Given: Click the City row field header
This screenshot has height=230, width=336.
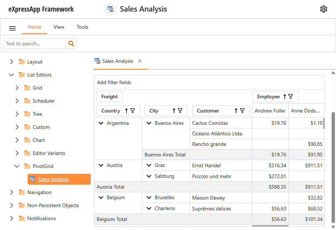Looking at the screenshot, I should (x=166, y=111).
